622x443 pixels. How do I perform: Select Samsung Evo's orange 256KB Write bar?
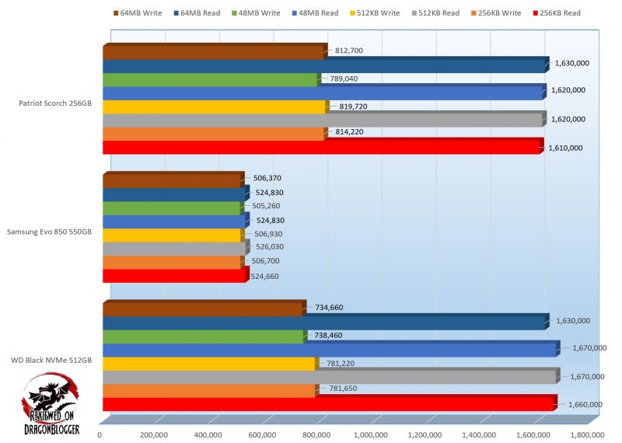[172, 262]
